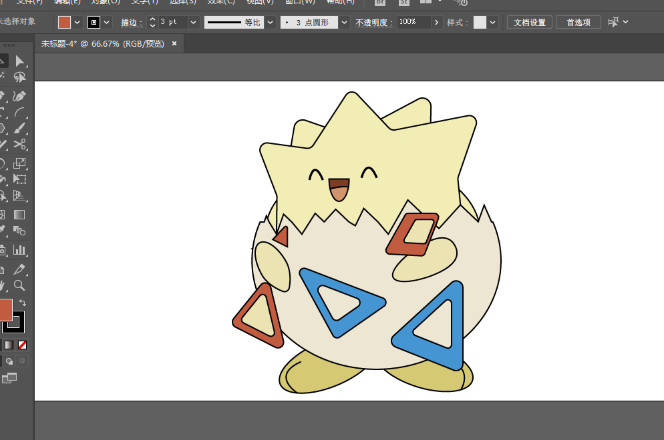This screenshot has height=440, width=664.
Task: Select the Scale tool
Action: click(x=19, y=163)
